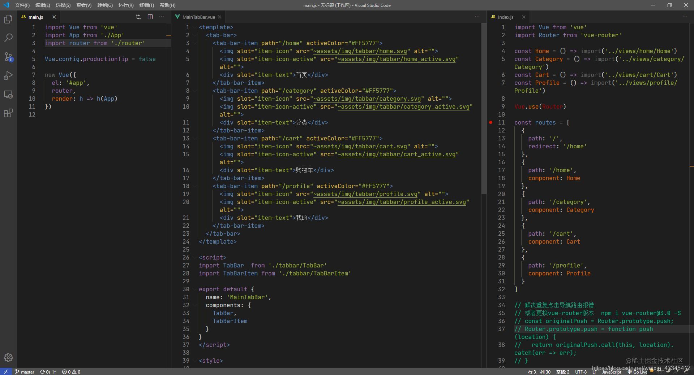Open the Explorer view in activity bar
Screen dimensions: 694x375
coord(8,19)
